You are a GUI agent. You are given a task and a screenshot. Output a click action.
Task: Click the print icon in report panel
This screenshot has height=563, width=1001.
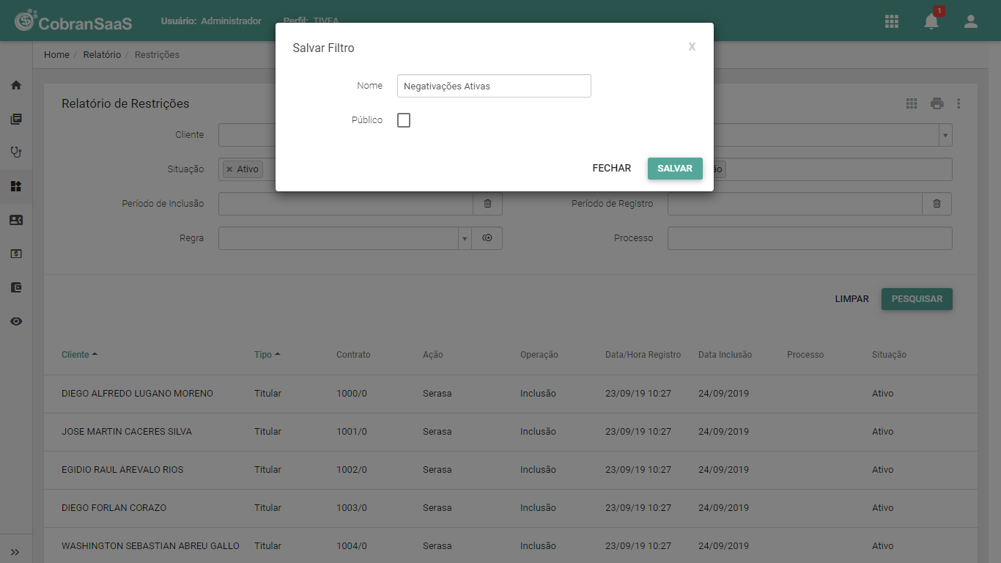tap(937, 103)
